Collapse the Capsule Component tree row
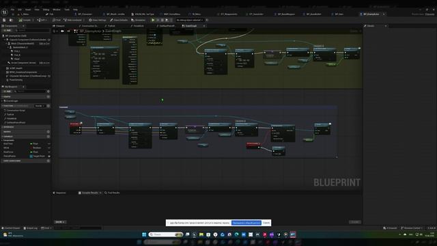This screenshot has height=246, width=437. point(5,40)
